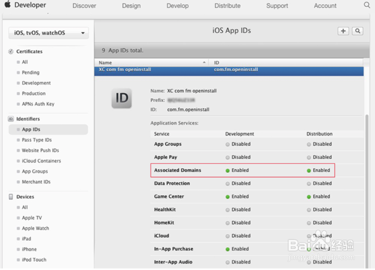The height and width of the screenshot is (270, 375).
Task: Click the vertical scrollbar of details pane
Action: click(367, 191)
